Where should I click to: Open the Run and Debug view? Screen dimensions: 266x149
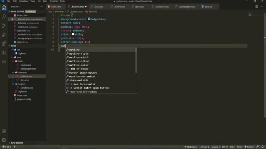[x=4, y=35]
